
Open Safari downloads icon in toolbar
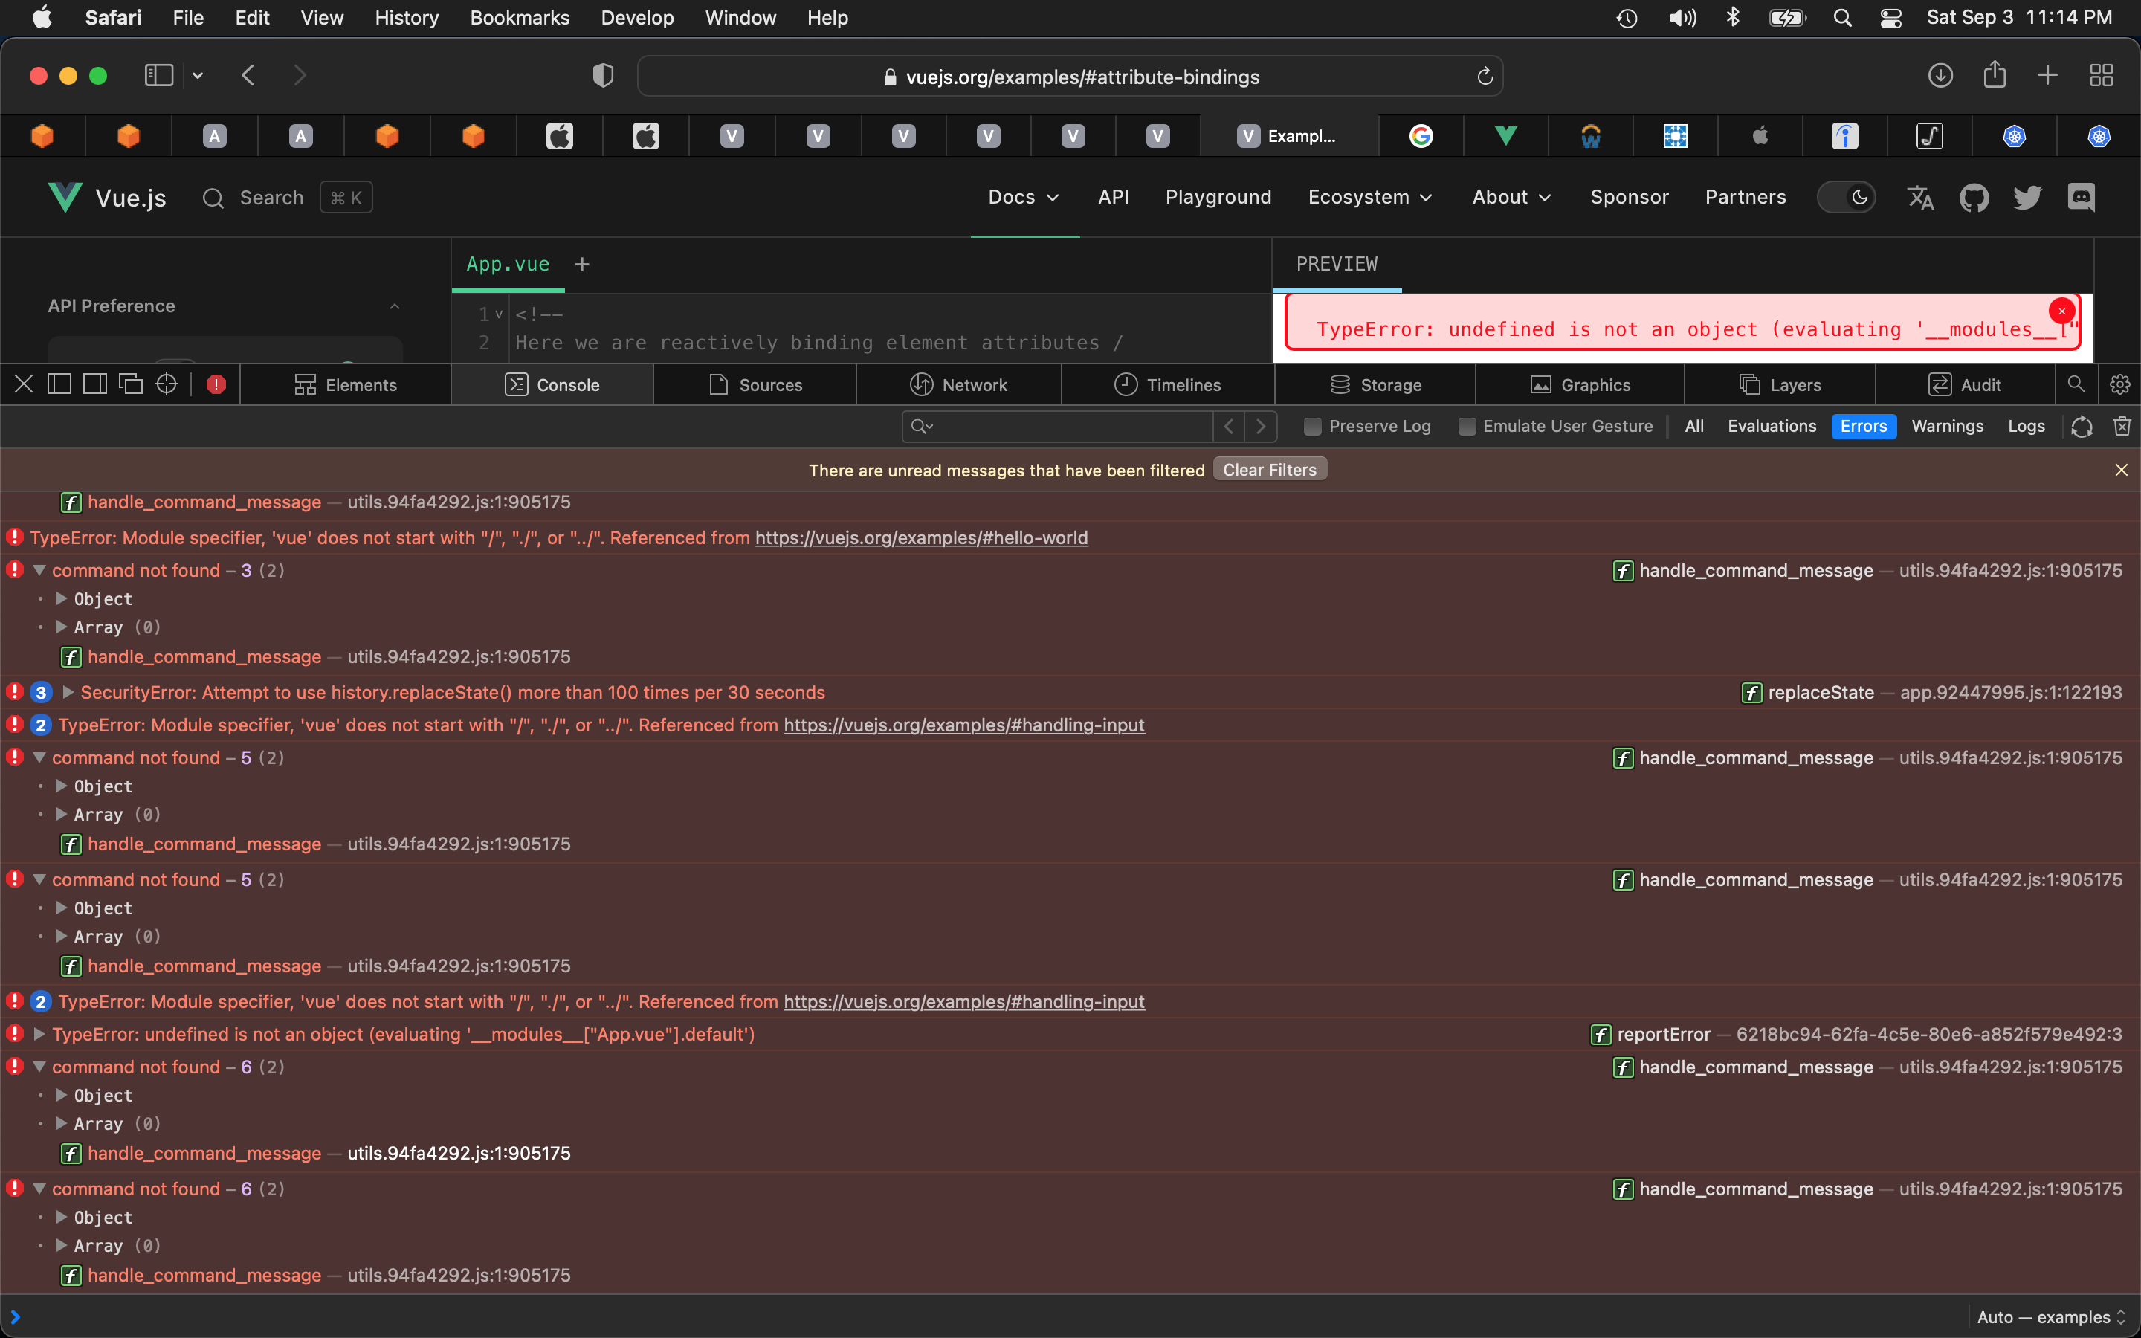point(1940,75)
